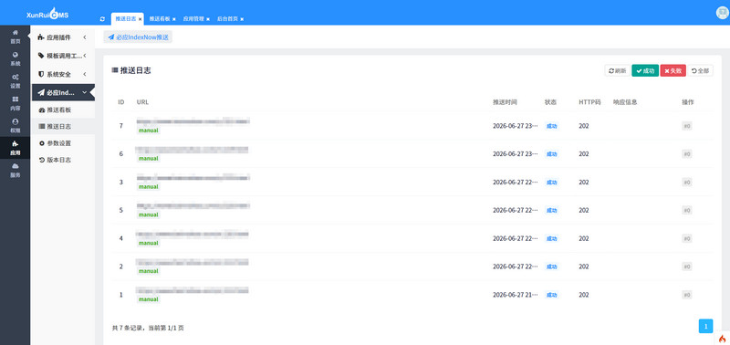Show all logs with the 全部 button

pyautogui.click(x=700, y=71)
